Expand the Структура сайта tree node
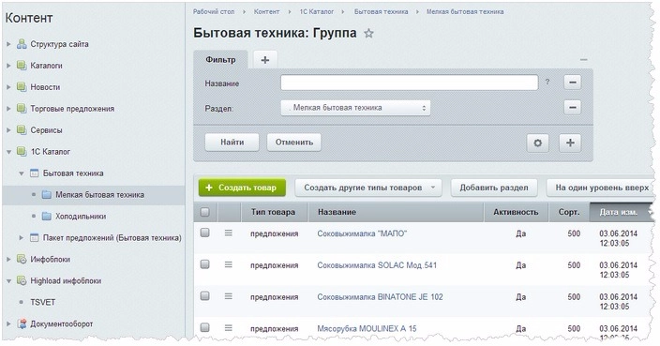This screenshot has width=660, height=346. [8, 44]
